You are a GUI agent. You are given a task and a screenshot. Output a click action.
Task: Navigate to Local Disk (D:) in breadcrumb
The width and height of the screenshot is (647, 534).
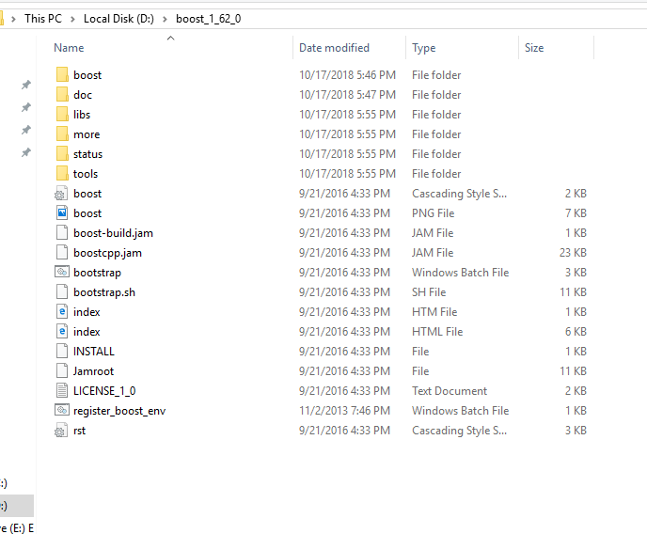tap(118, 19)
